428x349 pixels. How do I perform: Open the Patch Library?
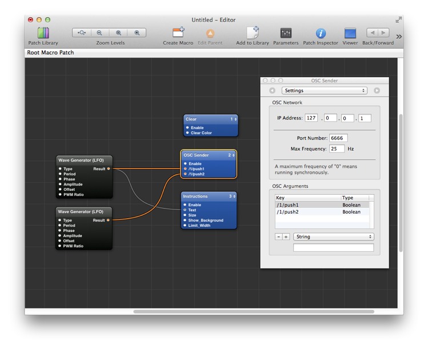tap(43, 33)
